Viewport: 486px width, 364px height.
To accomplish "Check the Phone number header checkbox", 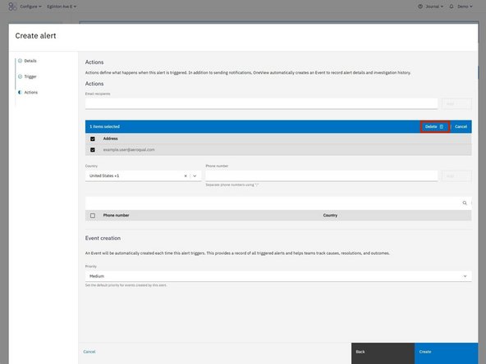I will pos(93,216).
